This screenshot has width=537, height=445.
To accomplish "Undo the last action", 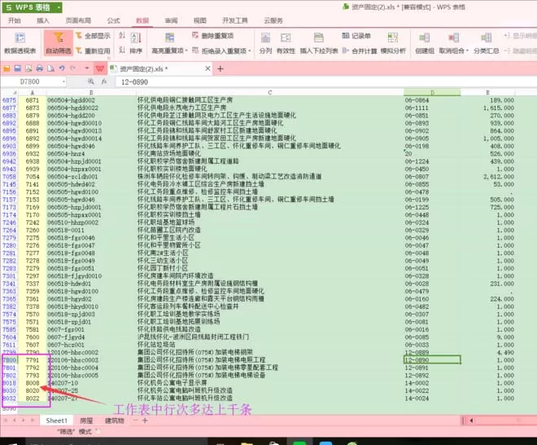I will [x=62, y=68].
